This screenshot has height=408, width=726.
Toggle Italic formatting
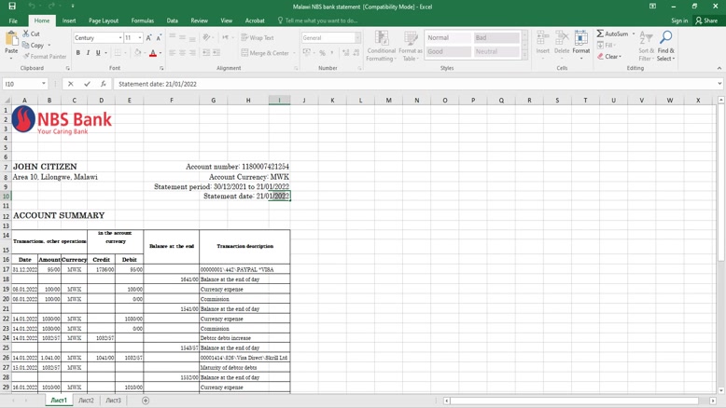pos(89,53)
